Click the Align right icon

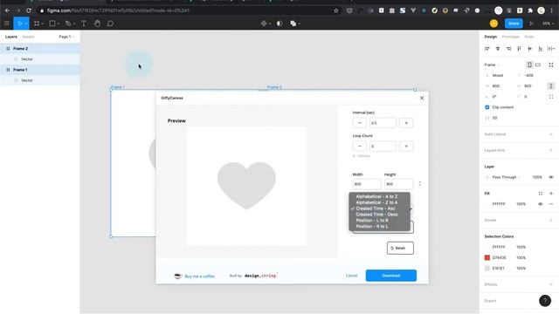pyautogui.click(x=508, y=49)
